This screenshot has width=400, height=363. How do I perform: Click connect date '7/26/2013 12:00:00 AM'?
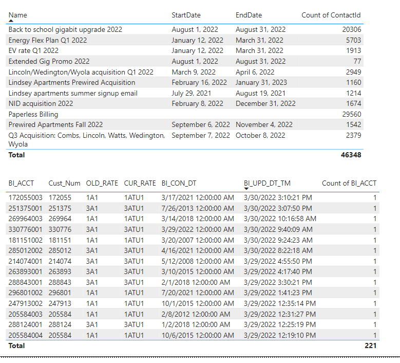coord(198,208)
